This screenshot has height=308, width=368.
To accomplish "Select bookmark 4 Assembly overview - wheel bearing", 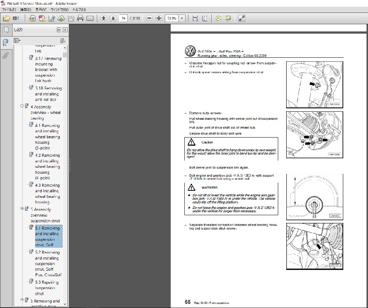I will coord(45,112).
